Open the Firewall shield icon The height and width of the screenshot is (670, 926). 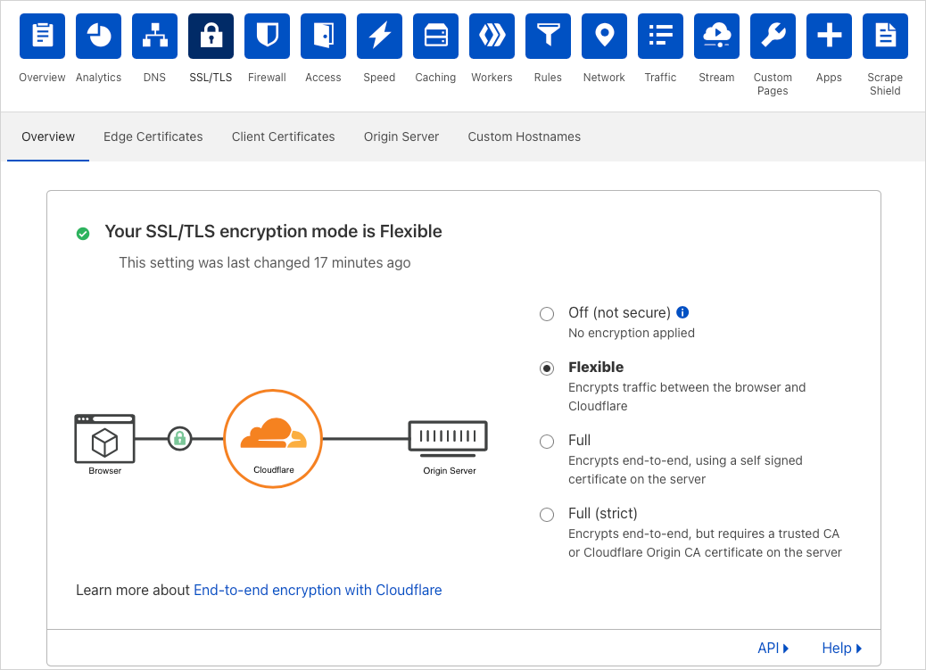tap(267, 36)
